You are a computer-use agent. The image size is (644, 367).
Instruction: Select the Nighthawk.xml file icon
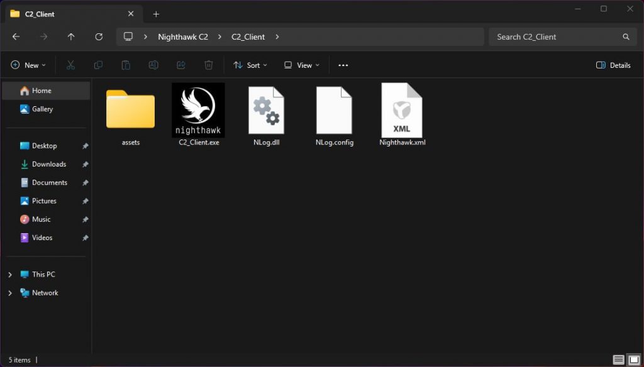(x=402, y=111)
